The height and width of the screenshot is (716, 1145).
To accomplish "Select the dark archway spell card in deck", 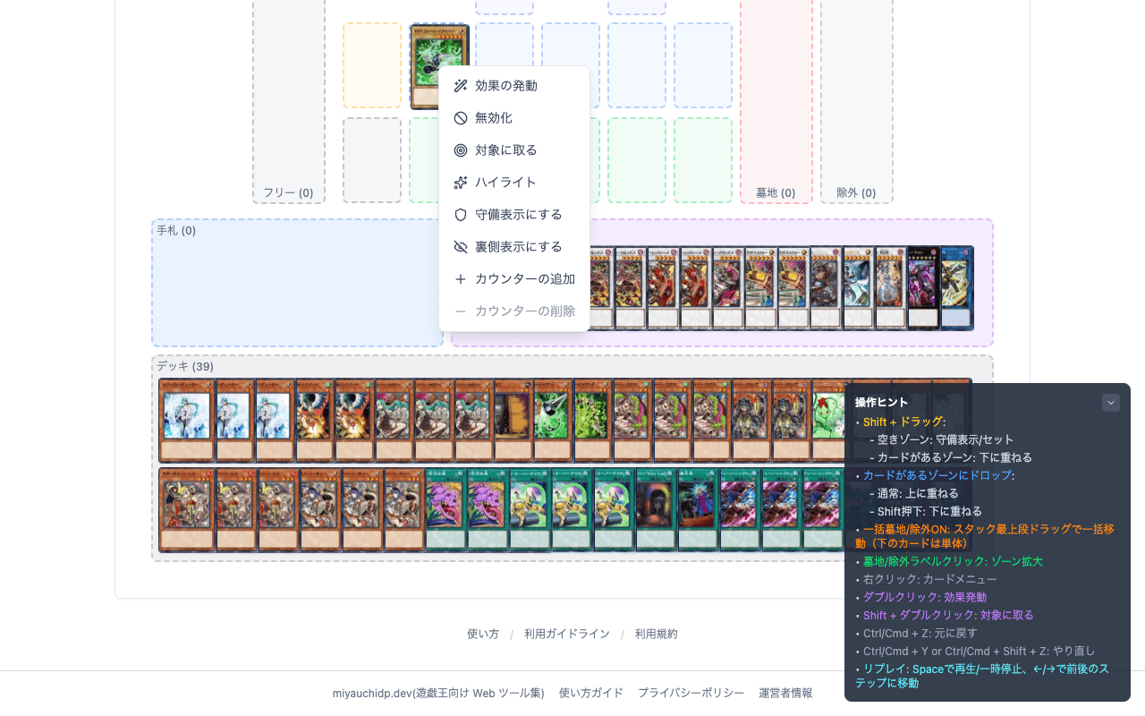I will [656, 510].
